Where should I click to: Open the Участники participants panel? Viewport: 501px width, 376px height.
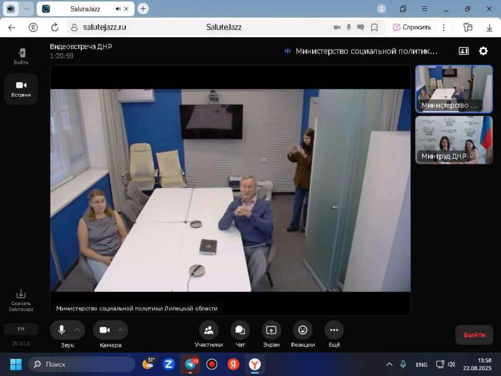tap(209, 330)
